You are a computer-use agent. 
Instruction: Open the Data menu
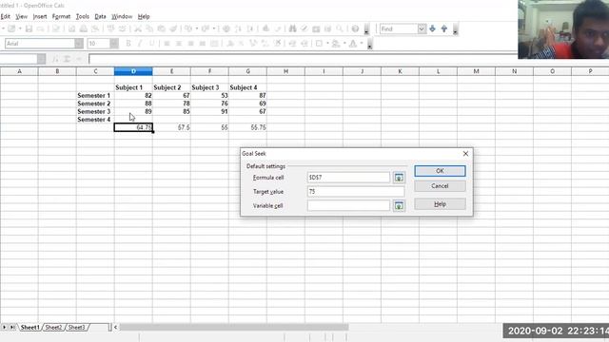(100, 17)
